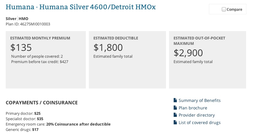Image resolution: width=253 pixels, height=136 pixels.
Task: Click the $1,800 deductible amount
Action: tap(108, 48)
